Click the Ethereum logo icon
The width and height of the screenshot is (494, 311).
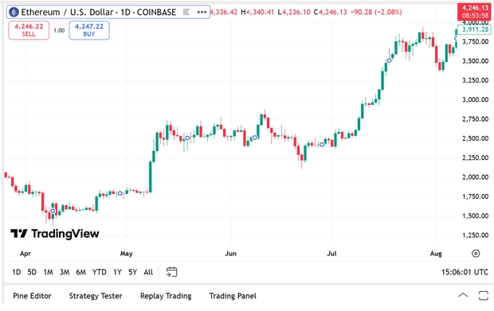pyautogui.click(x=14, y=12)
